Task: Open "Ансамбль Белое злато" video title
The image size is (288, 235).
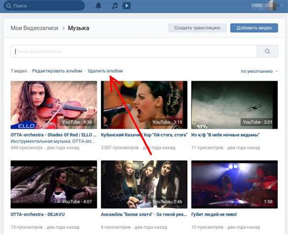Action: (x=144, y=214)
